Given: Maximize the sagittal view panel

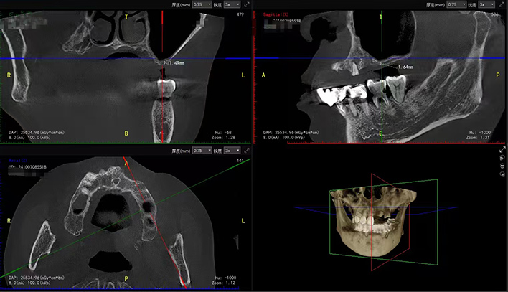Looking at the screenshot, I should (x=502, y=4).
